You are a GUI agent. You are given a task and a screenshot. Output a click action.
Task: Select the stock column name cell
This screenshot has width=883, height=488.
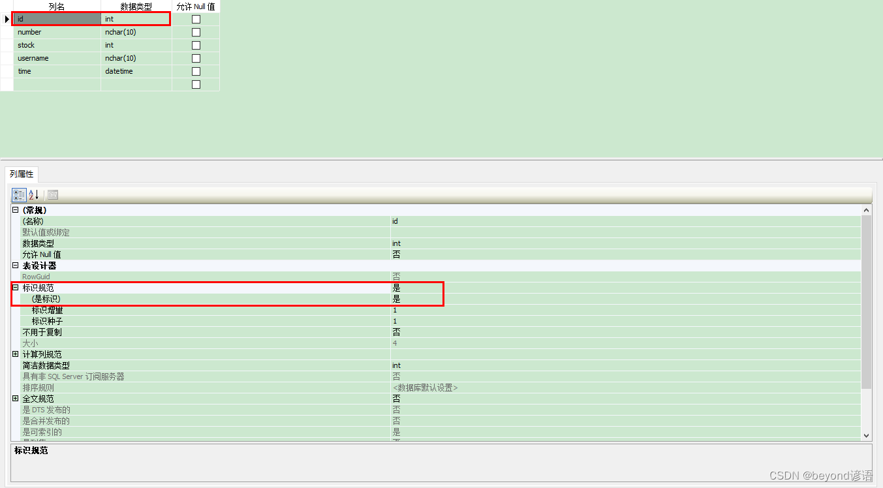(57, 45)
